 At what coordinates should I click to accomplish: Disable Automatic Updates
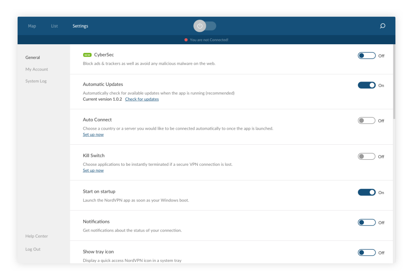[366, 85]
